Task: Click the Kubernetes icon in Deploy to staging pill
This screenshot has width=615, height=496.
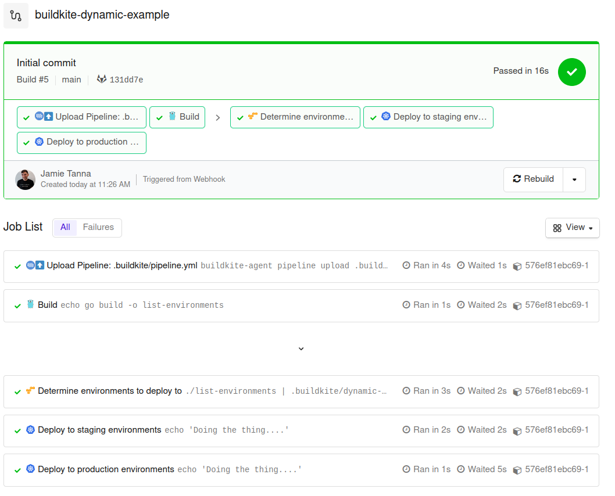Action: click(386, 116)
